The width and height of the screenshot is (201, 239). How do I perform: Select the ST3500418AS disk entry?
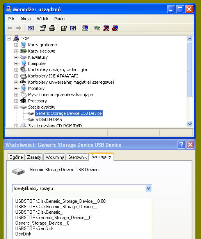49,119
